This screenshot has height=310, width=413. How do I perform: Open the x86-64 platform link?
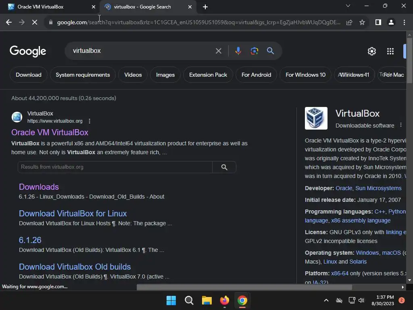click(340, 273)
